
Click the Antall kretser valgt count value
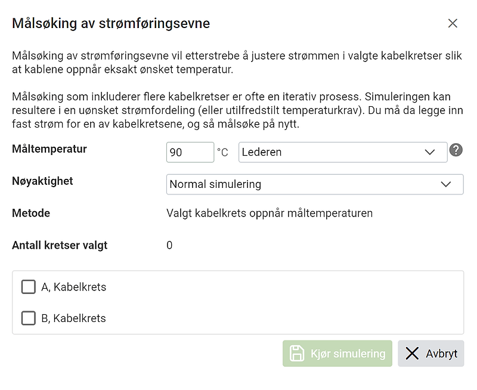(169, 244)
